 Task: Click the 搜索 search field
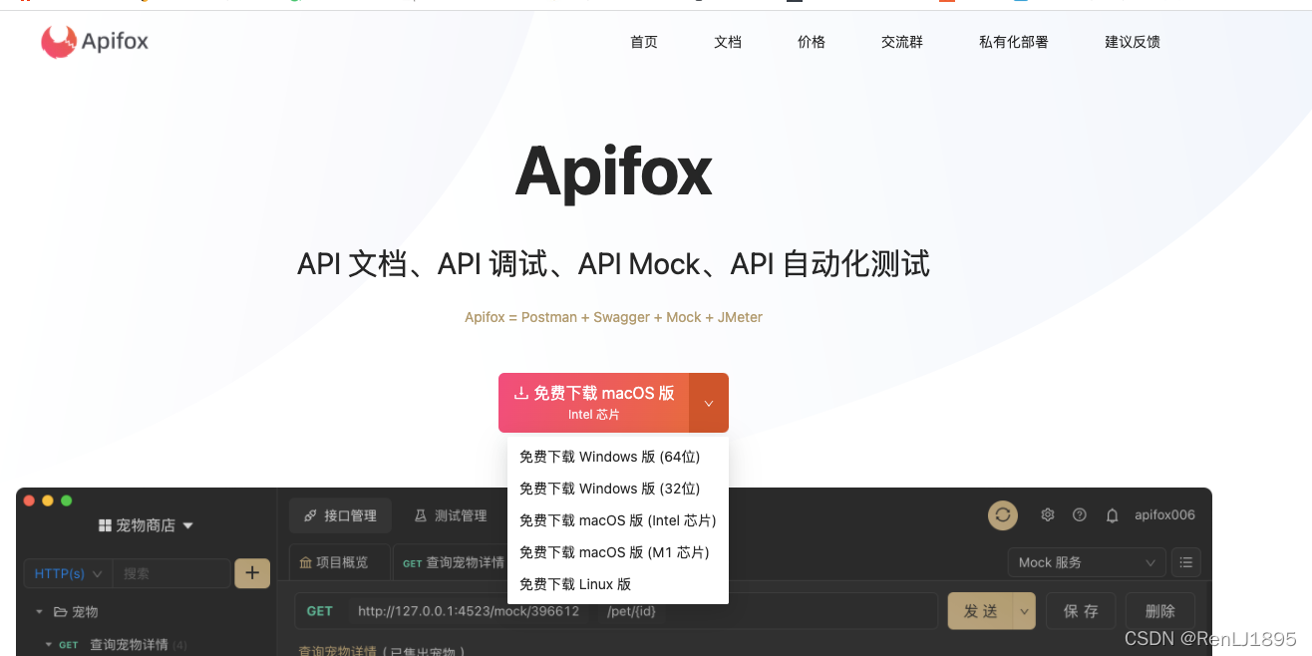point(170,573)
